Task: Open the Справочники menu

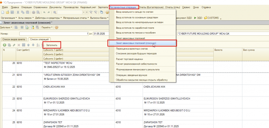Action: click(x=41, y=7)
